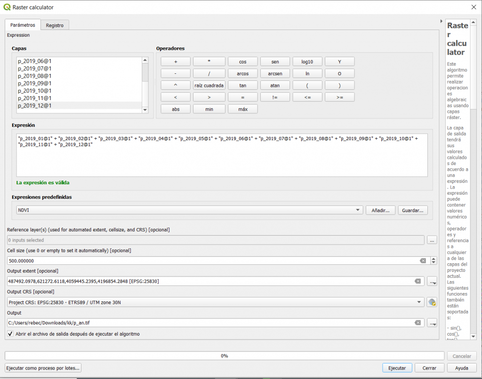Viewport: 482px width, 379px height.
Task: Clear the Cell size field value
Action: [423, 261]
